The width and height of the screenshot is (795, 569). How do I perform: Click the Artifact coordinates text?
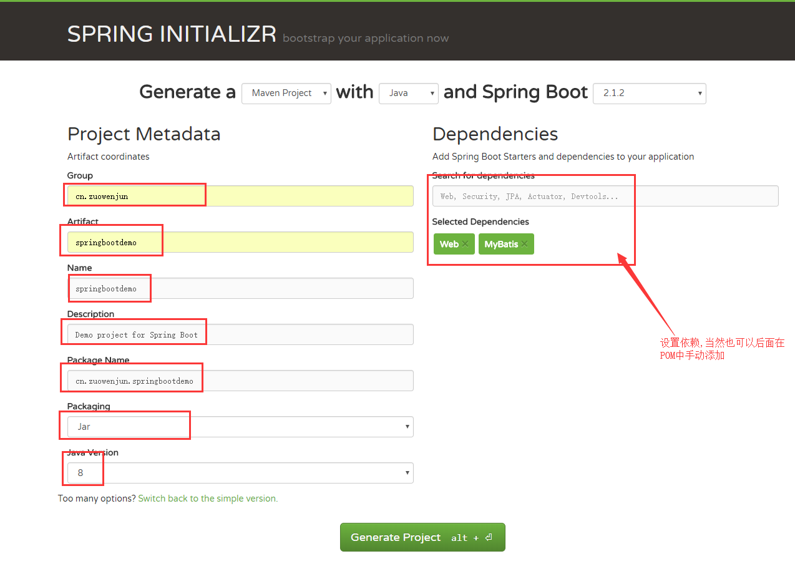click(x=109, y=157)
